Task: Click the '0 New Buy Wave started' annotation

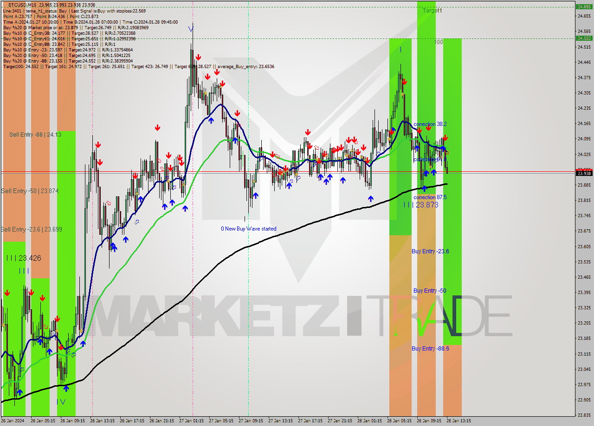Action: [x=248, y=229]
